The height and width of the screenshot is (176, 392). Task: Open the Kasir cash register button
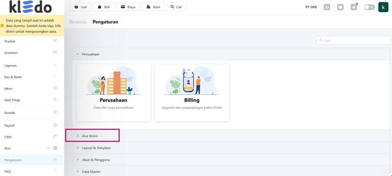153,7
